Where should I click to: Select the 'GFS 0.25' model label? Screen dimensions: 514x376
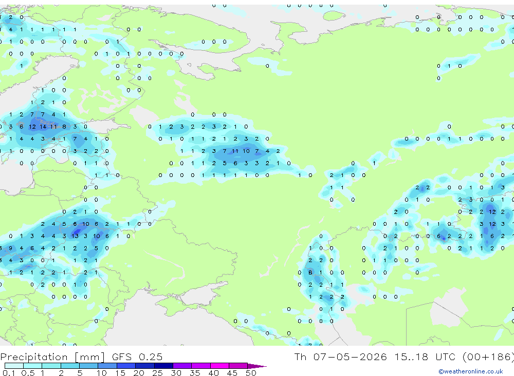pos(137,357)
